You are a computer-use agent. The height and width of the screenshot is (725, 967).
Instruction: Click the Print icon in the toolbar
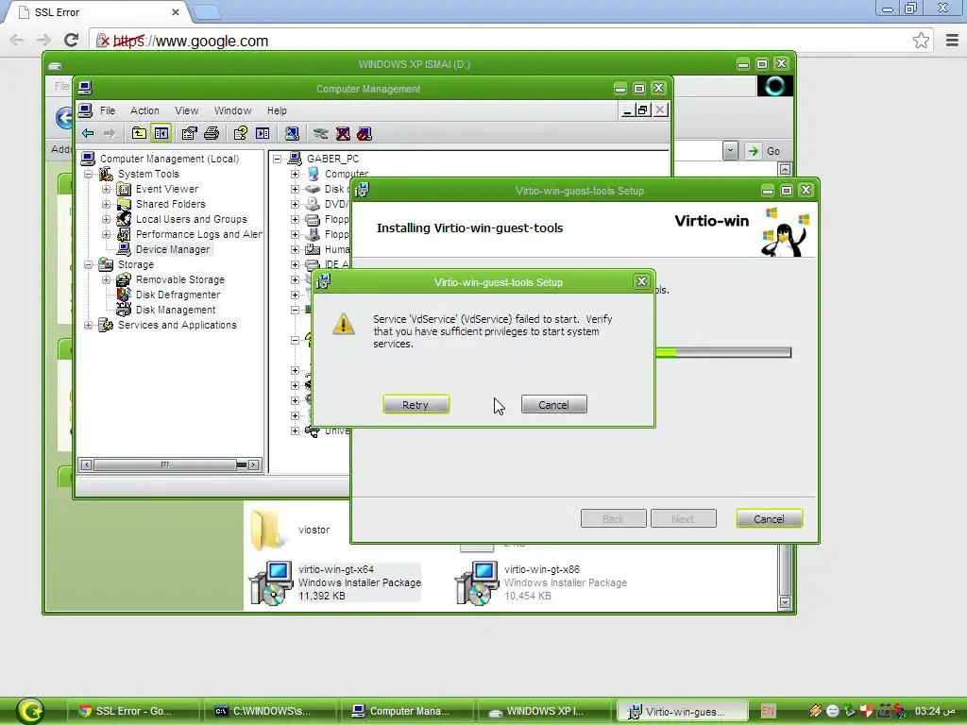[x=212, y=133]
